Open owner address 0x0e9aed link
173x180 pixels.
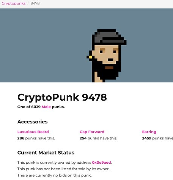tap(101, 163)
